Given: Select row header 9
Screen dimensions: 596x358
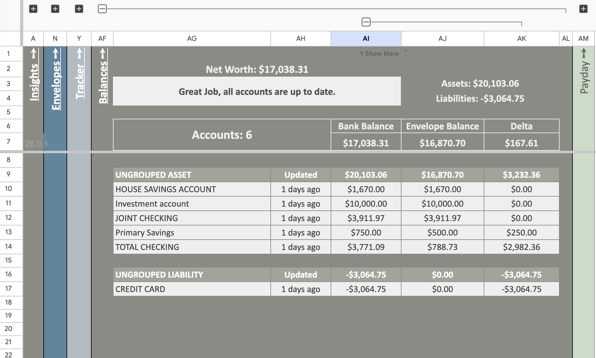Looking at the screenshot, I should pyautogui.click(x=8, y=174).
